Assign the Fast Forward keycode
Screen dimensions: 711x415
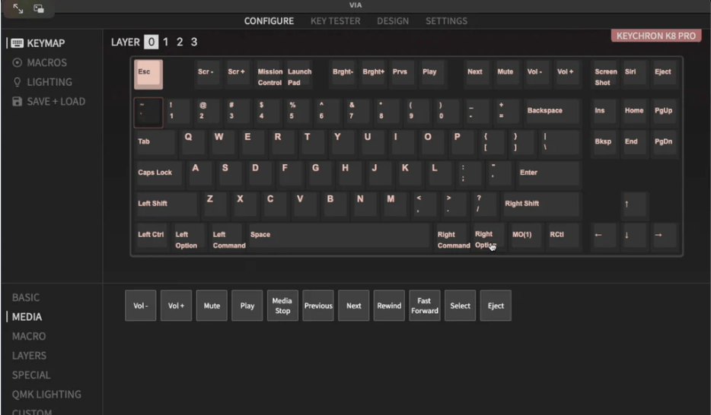tap(425, 306)
